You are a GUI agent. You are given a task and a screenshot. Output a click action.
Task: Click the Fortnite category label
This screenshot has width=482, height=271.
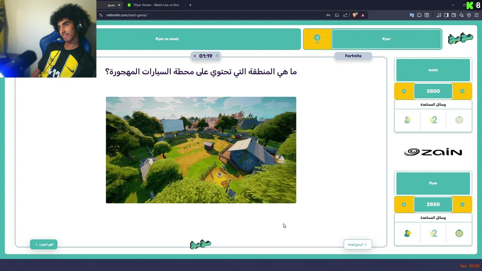tap(353, 56)
